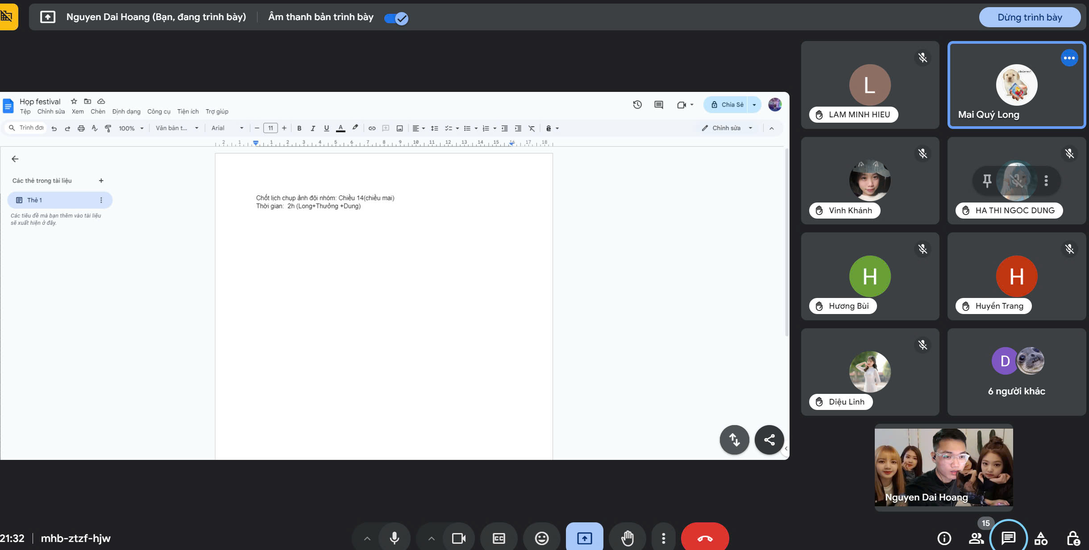
Task: Click the Dừng trình bày button
Action: coord(1030,17)
